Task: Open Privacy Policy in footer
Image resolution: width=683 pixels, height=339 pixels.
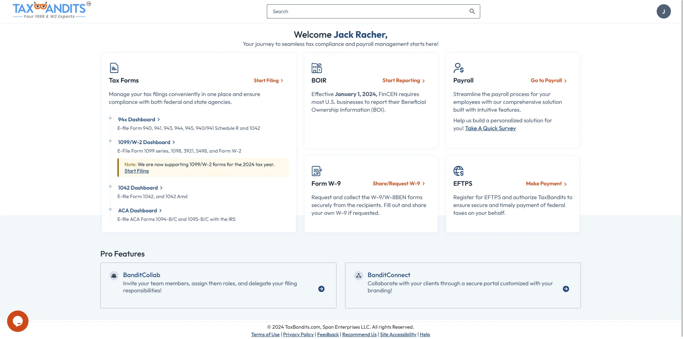Action: pyautogui.click(x=298, y=334)
